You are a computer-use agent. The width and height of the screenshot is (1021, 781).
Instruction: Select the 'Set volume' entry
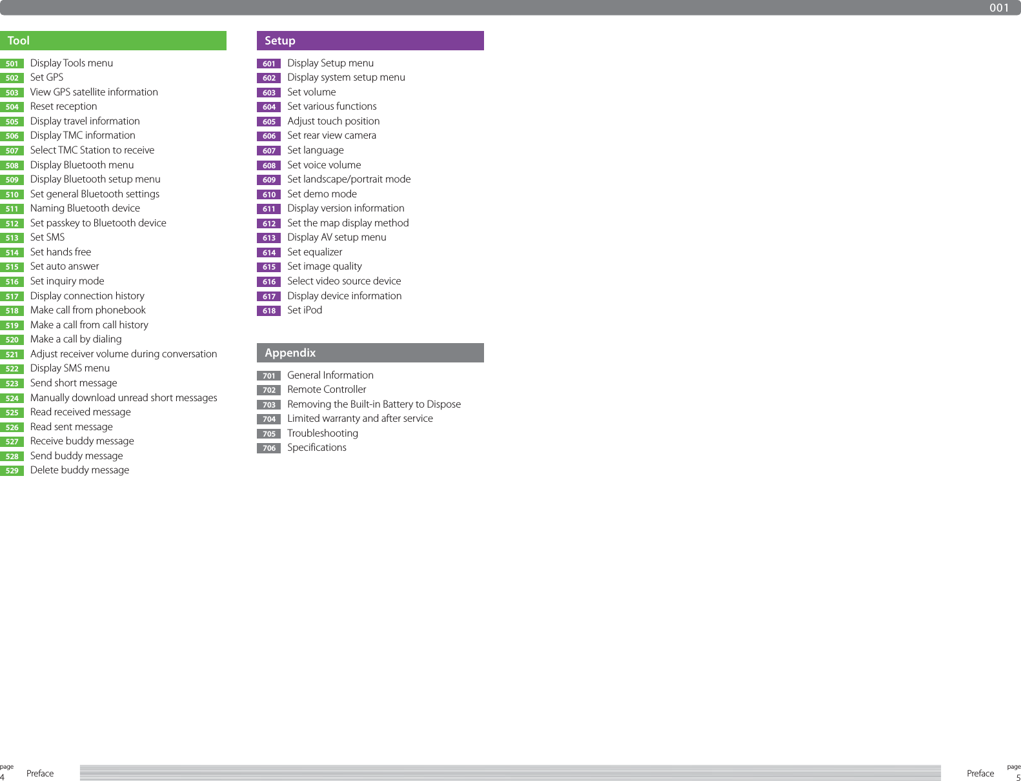pos(312,92)
